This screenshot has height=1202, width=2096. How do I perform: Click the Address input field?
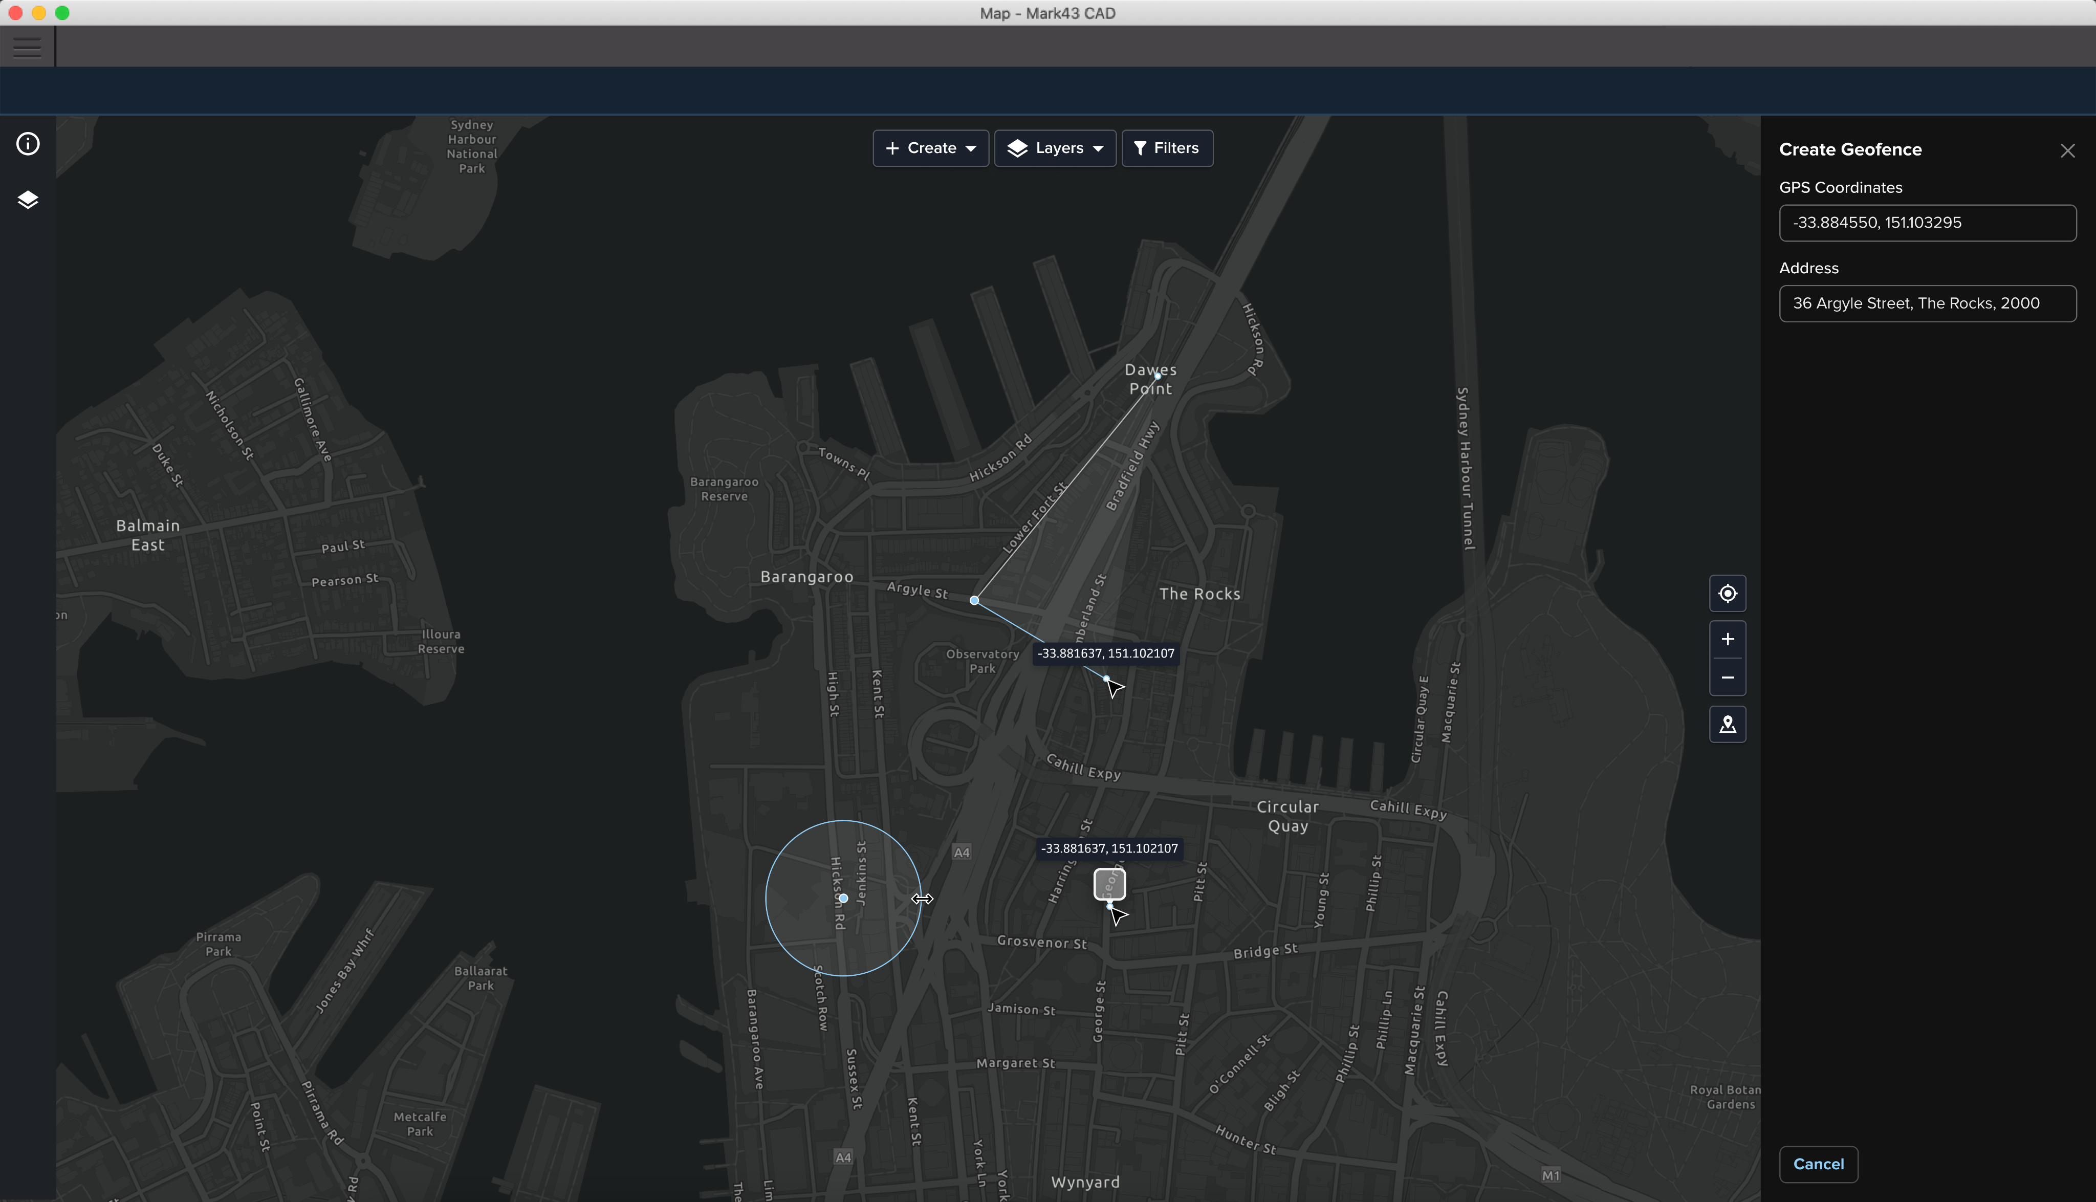1927,304
